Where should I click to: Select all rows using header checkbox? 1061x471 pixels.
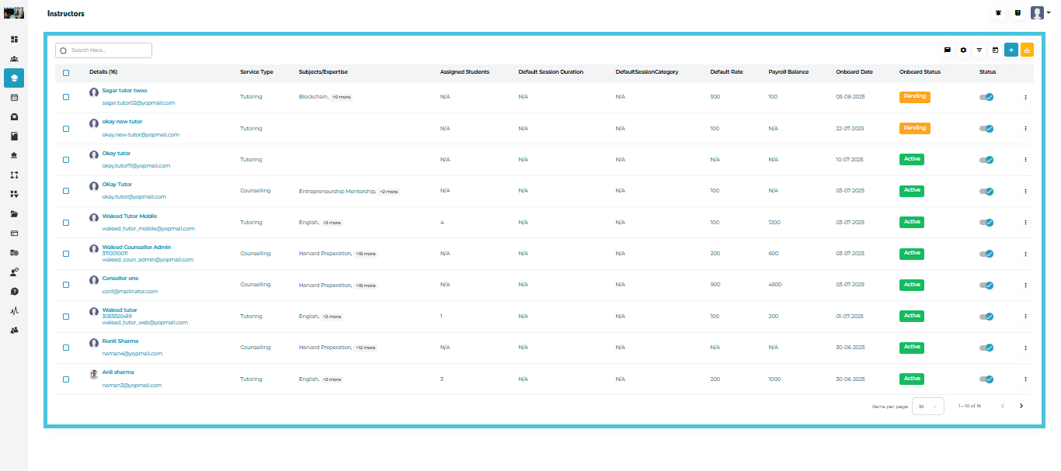[66, 73]
